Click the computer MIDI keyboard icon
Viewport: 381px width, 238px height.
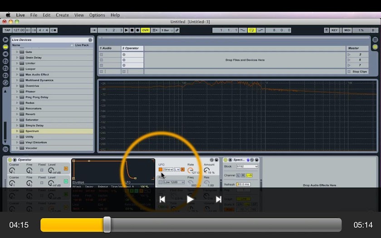pos(326,30)
